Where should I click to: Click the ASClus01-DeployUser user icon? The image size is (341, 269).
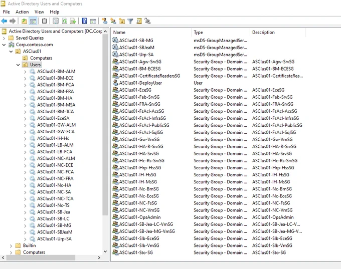point(115,83)
